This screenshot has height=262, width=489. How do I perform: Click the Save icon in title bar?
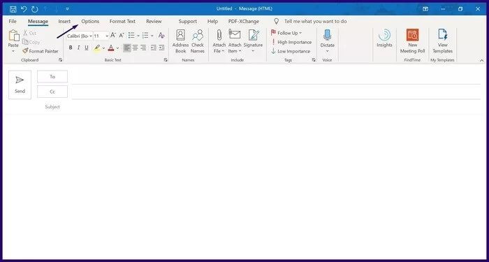point(13,9)
